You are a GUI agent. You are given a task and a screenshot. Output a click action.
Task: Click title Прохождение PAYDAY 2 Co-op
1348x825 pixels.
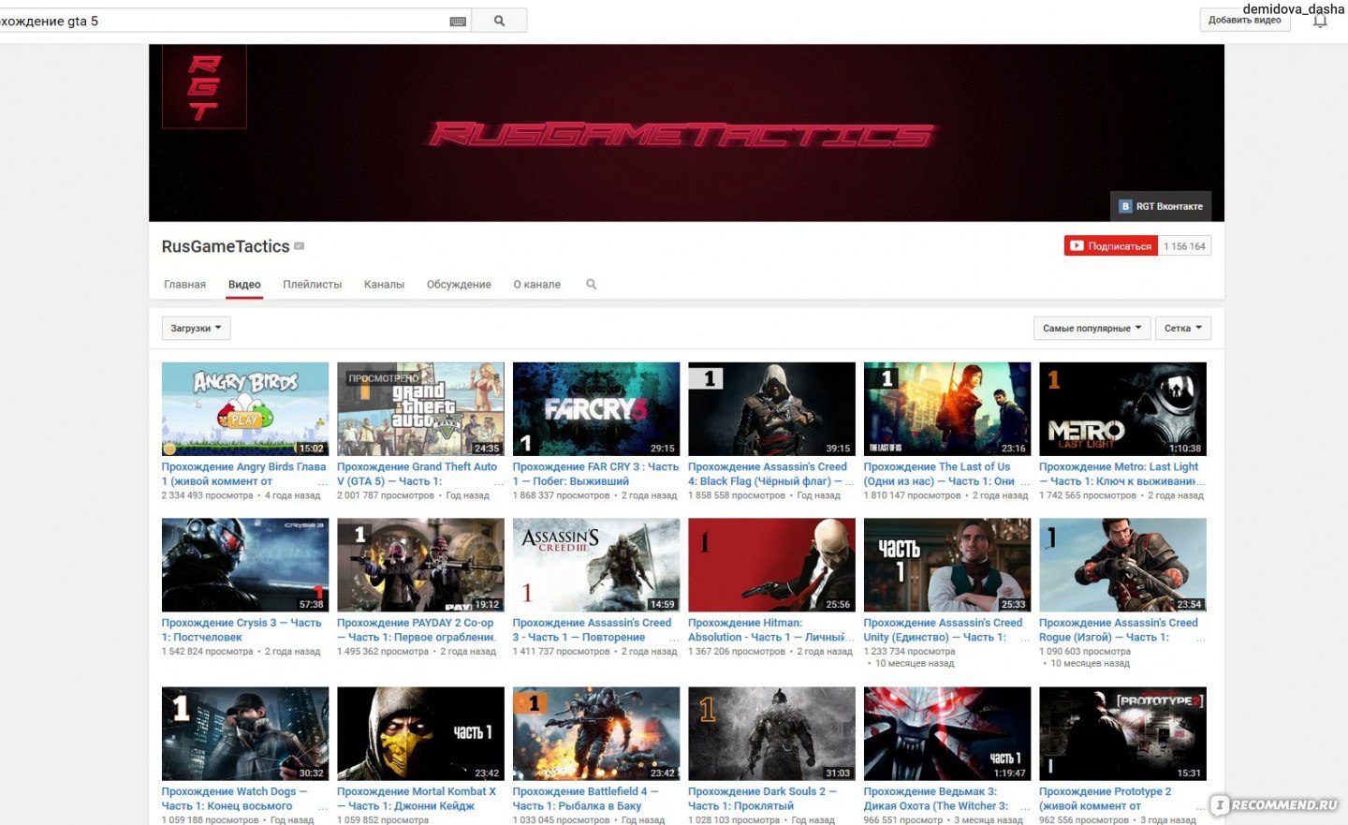click(x=417, y=630)
